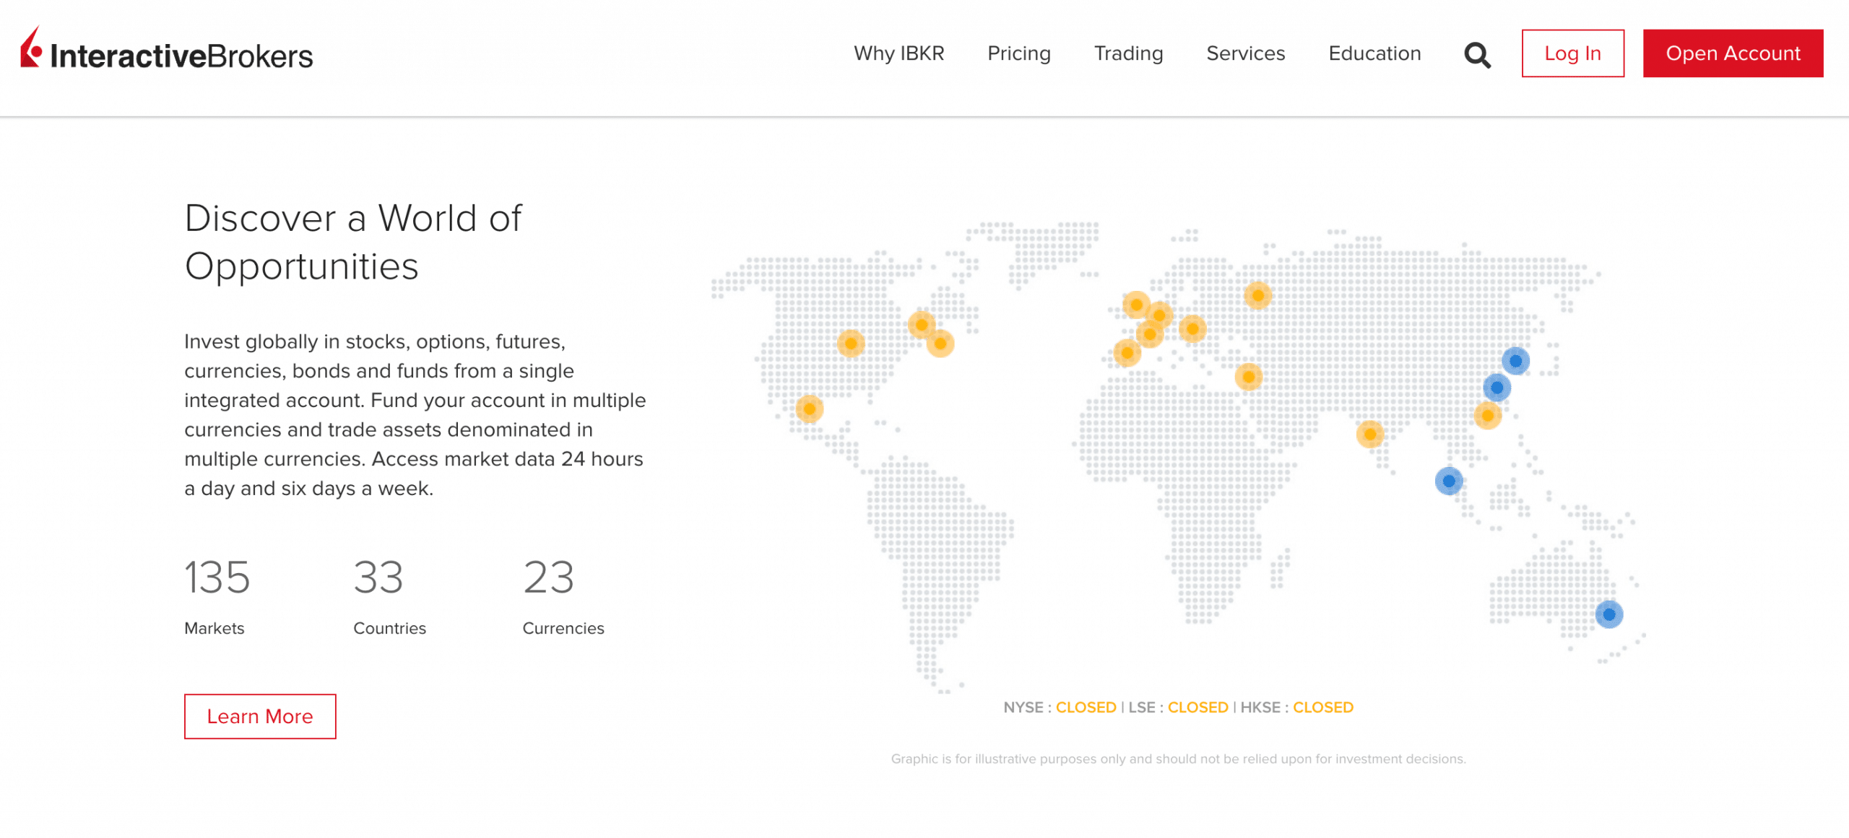This screenshot has height=838, width=1849.
Task: Click the Services menu item
Action: pyautogui.click(x=1245, y=53)
